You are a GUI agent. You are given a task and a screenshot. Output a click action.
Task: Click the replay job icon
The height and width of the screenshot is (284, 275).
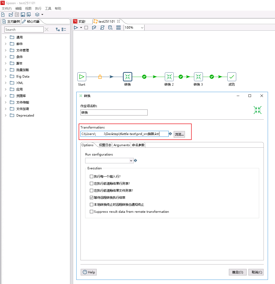(x=94, y=28)
